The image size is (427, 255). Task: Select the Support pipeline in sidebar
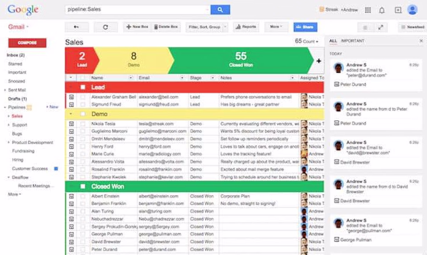coord(20,125)
